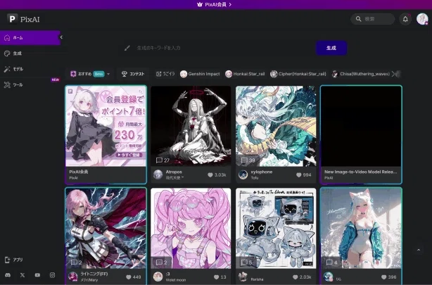Open the pink twin-tail girl artwork
432x285 pixels.
pyautogui.click(x=191, y=228)
